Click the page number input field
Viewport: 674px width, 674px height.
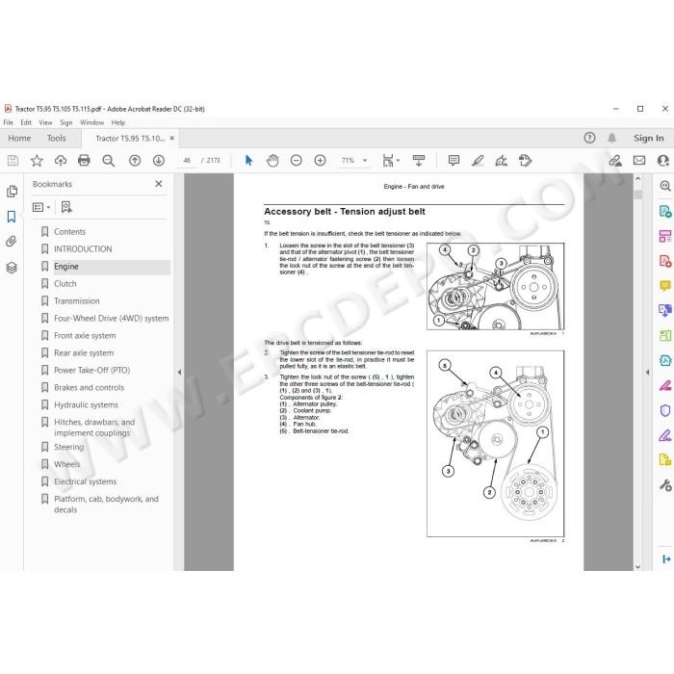(x=187, y=161)
